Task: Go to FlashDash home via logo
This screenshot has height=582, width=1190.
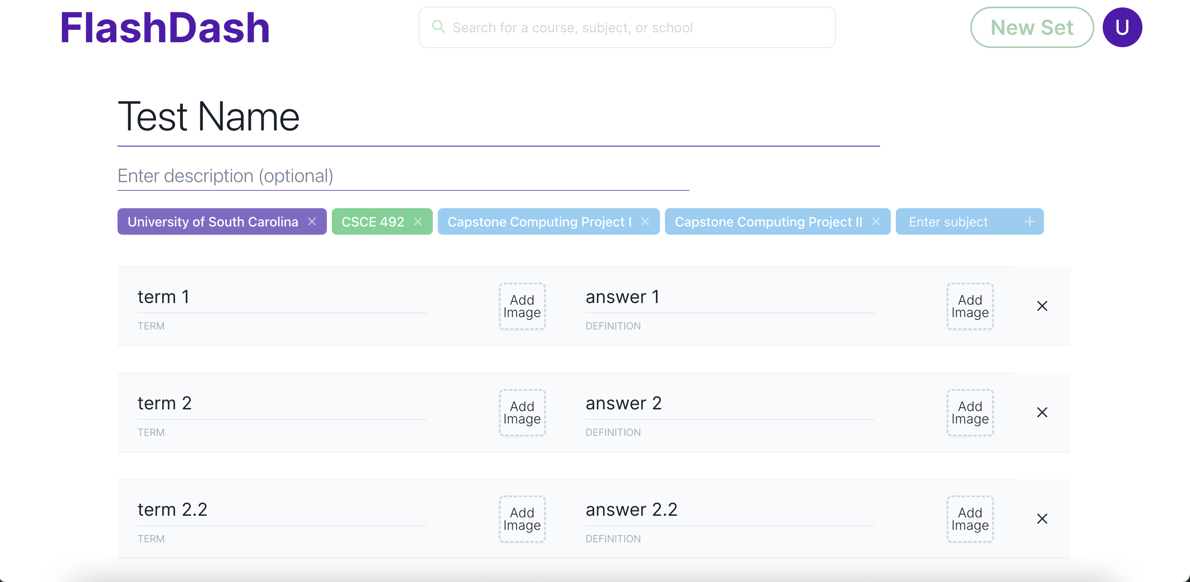Action: coord(165,28)
